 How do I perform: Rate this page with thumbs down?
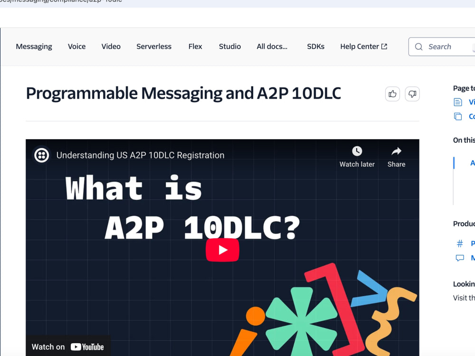412,94
